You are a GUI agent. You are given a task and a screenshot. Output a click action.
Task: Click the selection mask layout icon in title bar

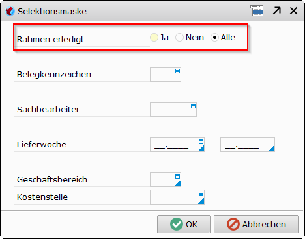[257, 10]
